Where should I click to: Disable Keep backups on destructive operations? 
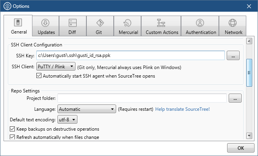[12, 129]
